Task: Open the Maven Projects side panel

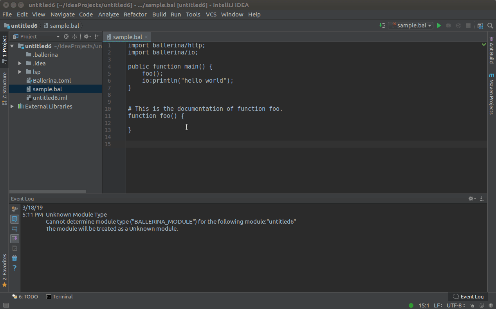Action: pyautogui.click(x=491, y=94)
